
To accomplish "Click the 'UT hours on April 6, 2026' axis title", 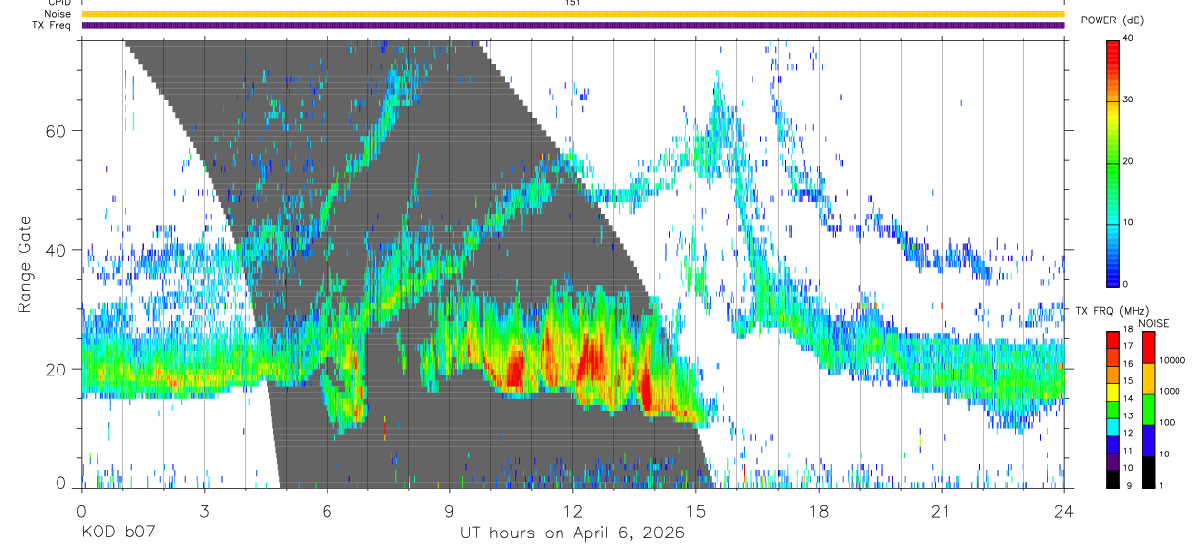I will coord(572,533).
